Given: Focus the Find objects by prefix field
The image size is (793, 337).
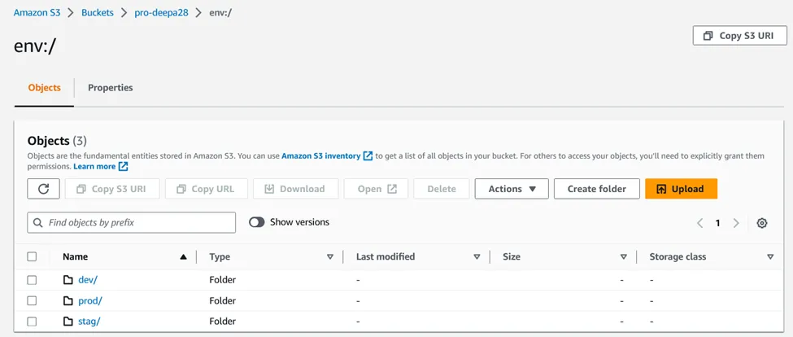Looking at the screenshot, I should 132,223.
